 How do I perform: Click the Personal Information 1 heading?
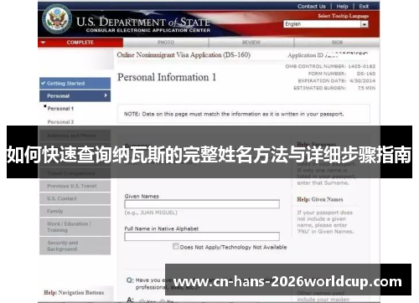click(167, 77)
